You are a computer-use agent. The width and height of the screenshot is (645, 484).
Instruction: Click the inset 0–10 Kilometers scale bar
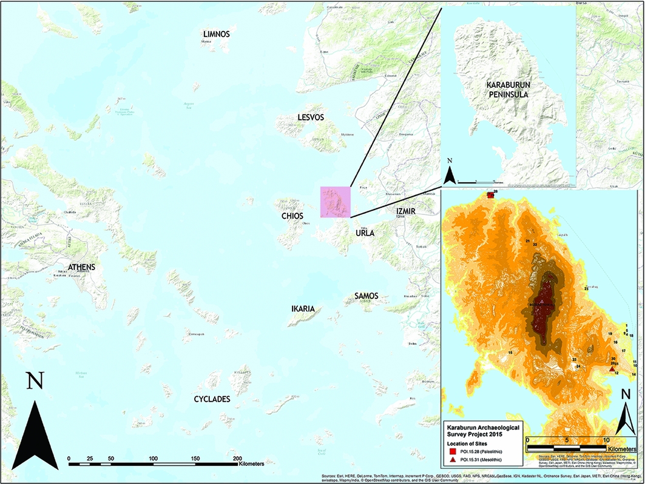[x=569, y=448]
